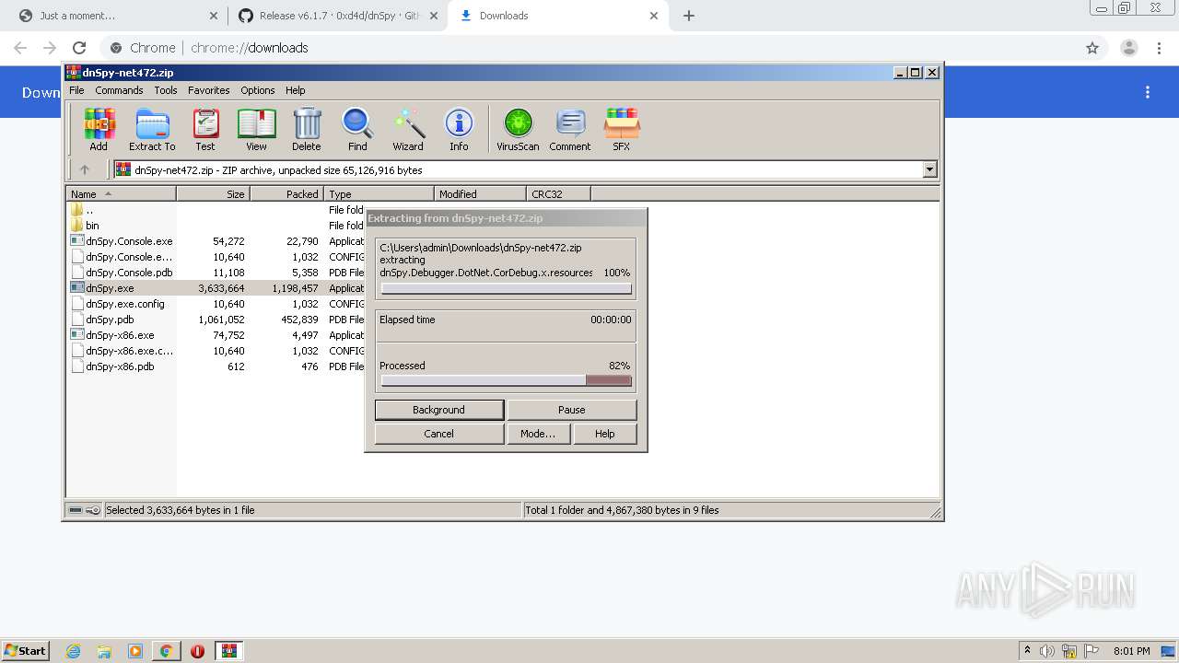This screenshot has height=663, width=1179.
Task: Open the Chrome profile avatar
Action: (1129, 48)
